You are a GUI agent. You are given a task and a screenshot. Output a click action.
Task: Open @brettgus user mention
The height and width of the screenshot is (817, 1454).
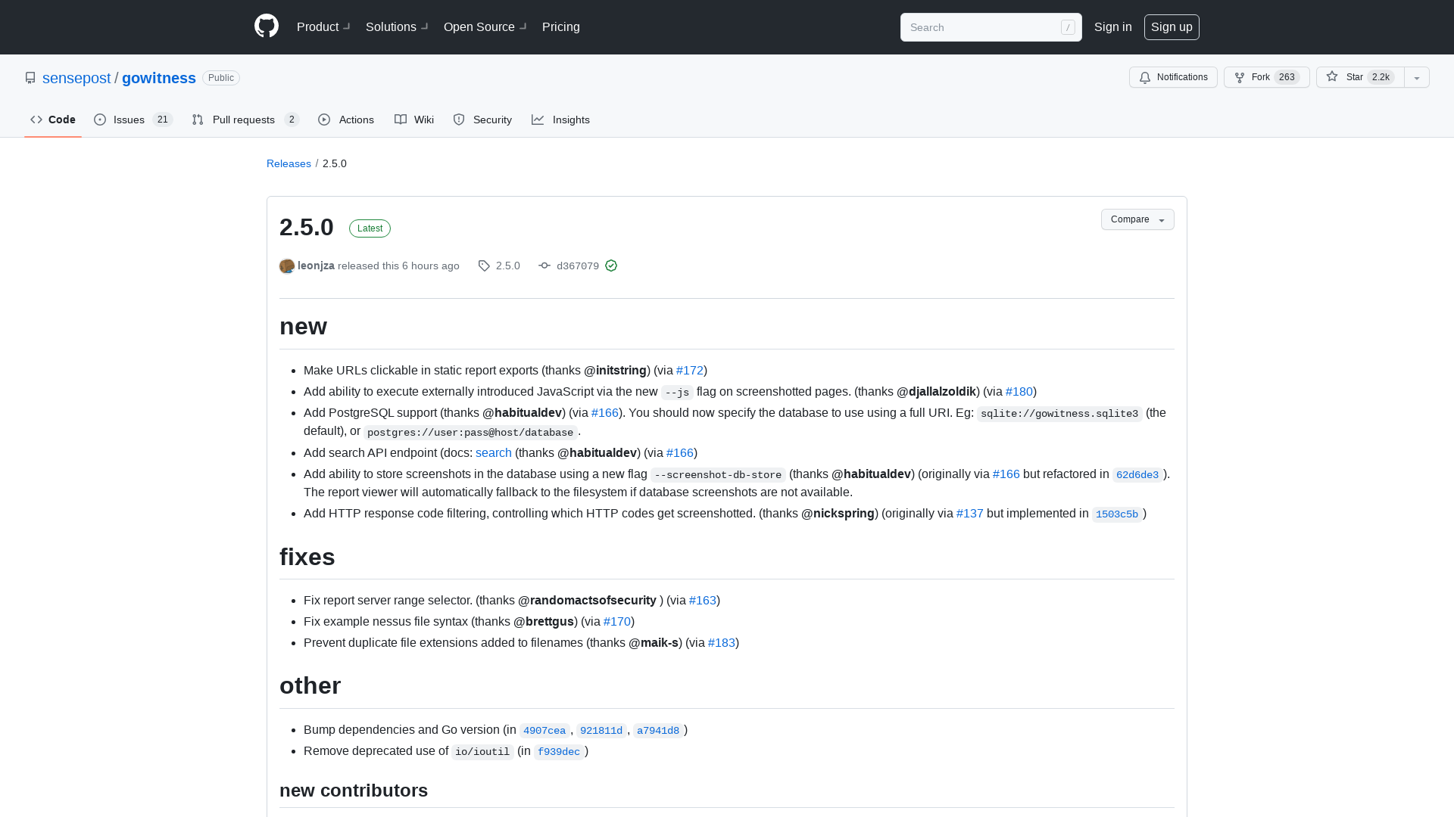[544, 621]
